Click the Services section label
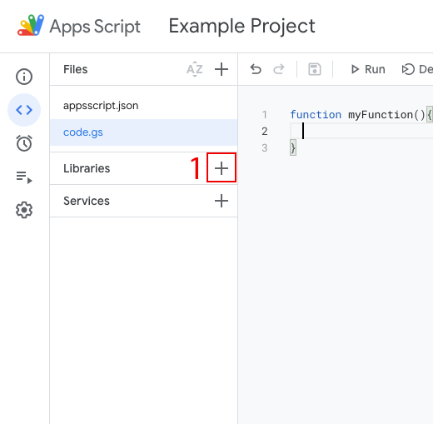Viewport: 433px width, 424px height. coord(87,201)
